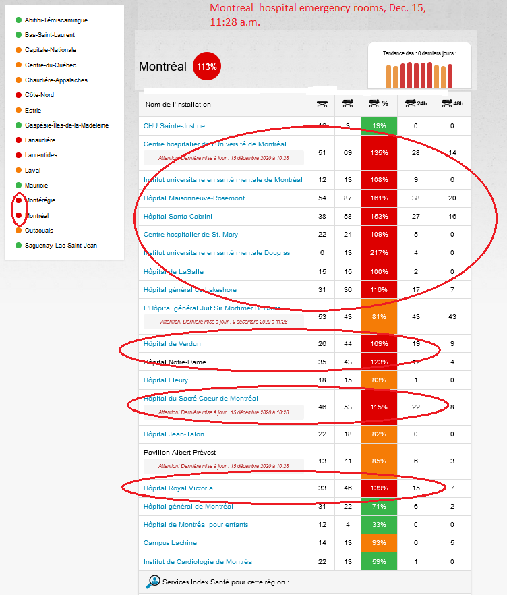Open Campus Lachine link
This screenshot has height=595, width=507.
pos(171,542)
